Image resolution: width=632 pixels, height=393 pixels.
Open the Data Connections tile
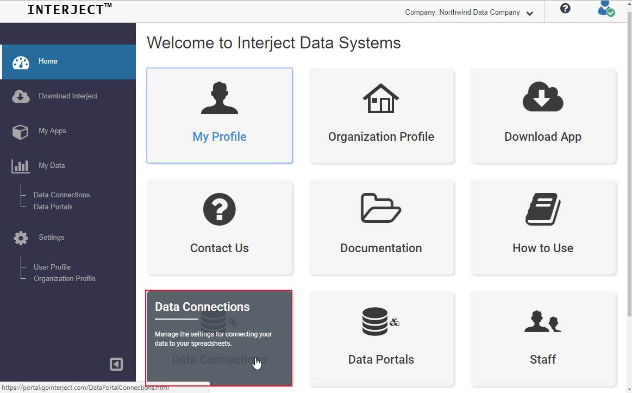tap(219, 338)
